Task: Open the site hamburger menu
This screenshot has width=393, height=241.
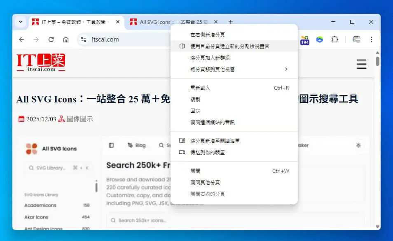Action: pyautogui.click(x=361, y=64)
